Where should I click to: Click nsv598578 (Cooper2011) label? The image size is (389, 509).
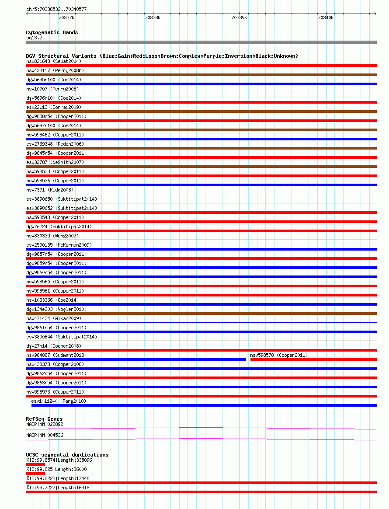(279, 355)
